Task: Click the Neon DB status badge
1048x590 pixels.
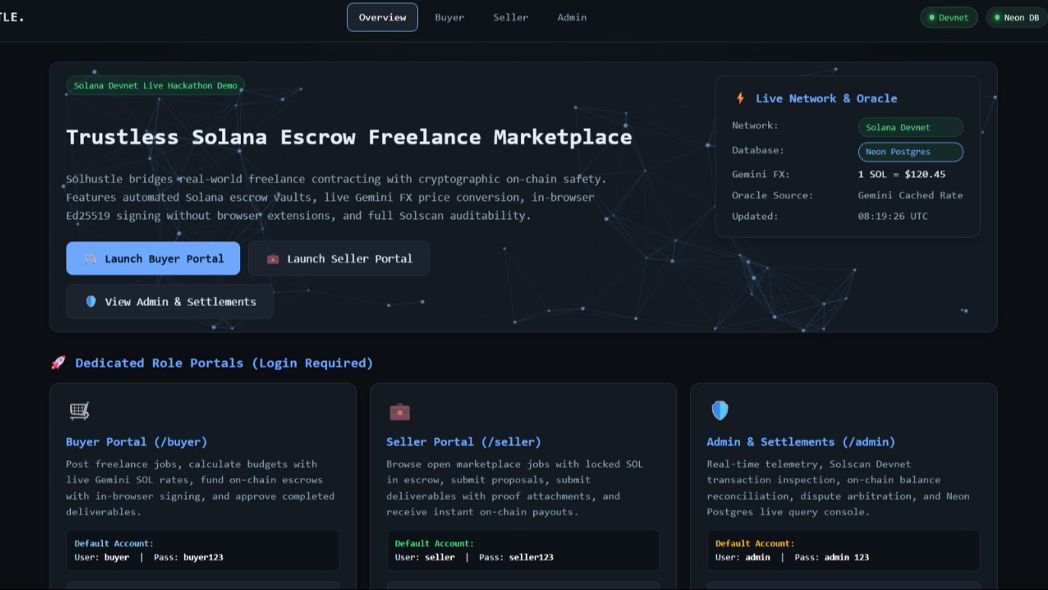Action: pos(1018,18)
